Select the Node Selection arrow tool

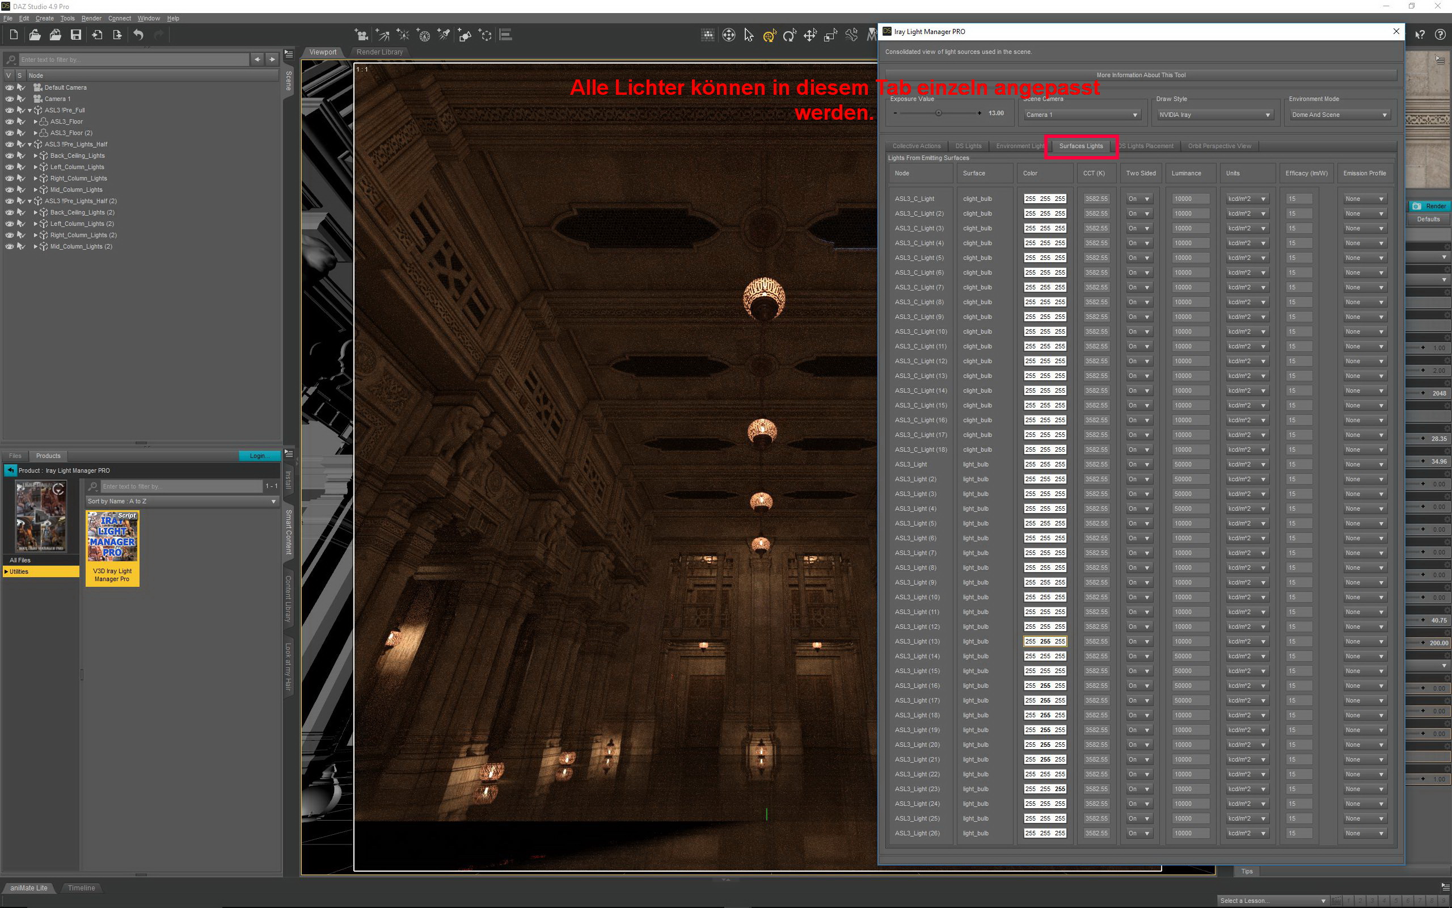748,35
